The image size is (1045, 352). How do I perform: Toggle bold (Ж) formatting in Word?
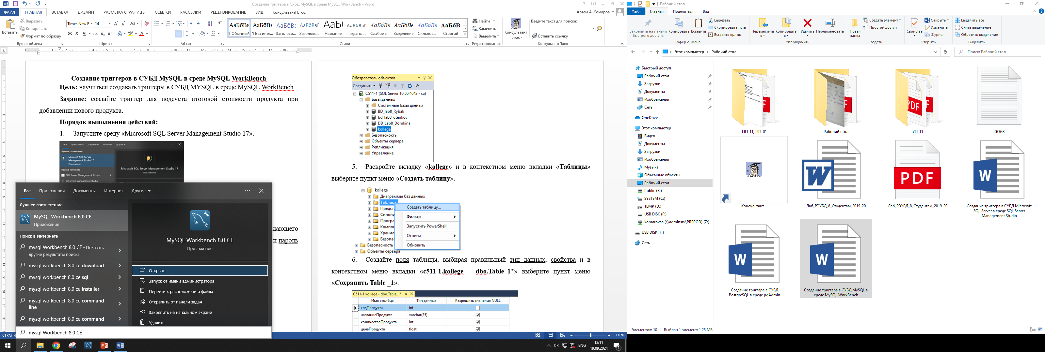70,34
